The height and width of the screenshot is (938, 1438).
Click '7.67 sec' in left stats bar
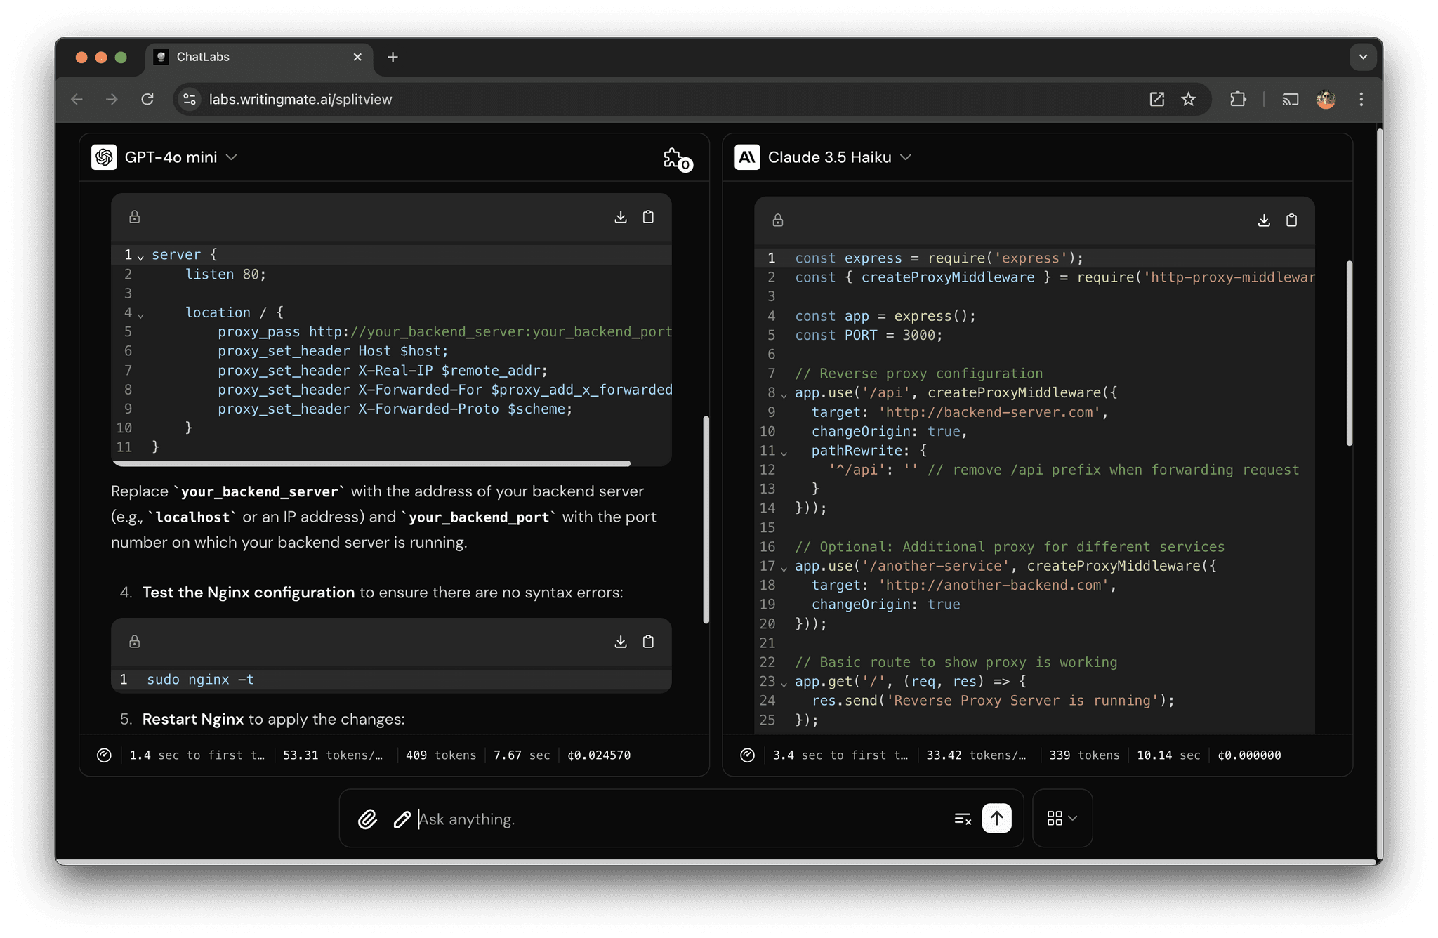522,755
